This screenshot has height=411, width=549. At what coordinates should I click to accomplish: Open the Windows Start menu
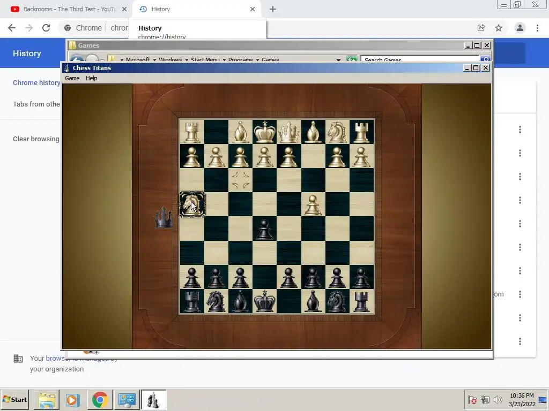(15, 399)
